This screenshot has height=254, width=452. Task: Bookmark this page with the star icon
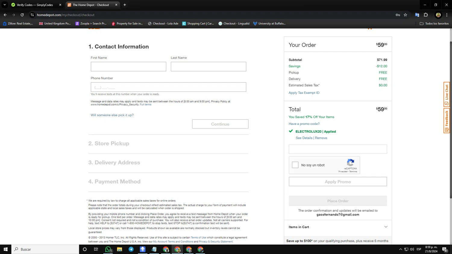point(406,15)
